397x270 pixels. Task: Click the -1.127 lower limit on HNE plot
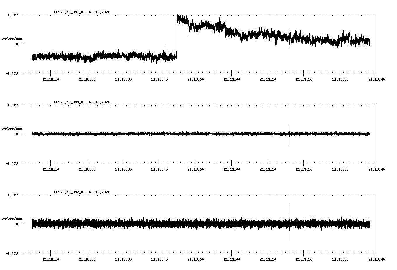point(12,73)
